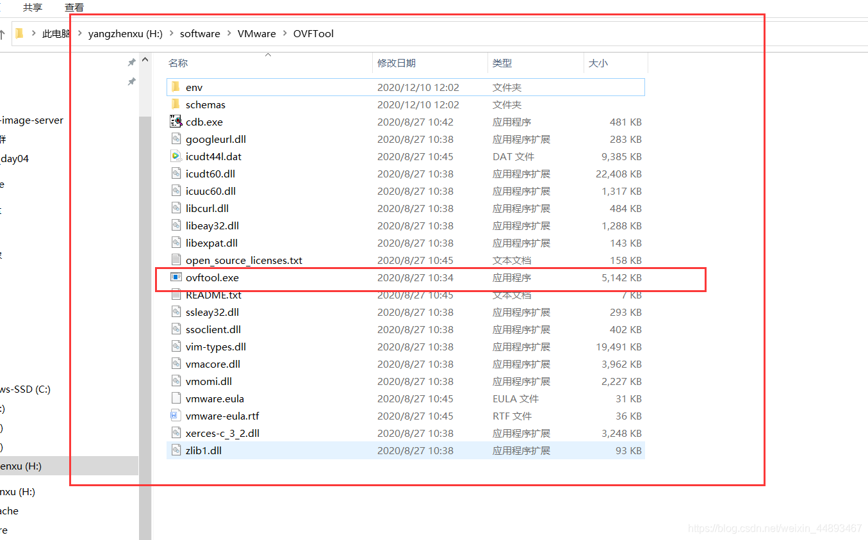
Task: Click the xerces-c_3_2.dll file icon
Action: 176,432
